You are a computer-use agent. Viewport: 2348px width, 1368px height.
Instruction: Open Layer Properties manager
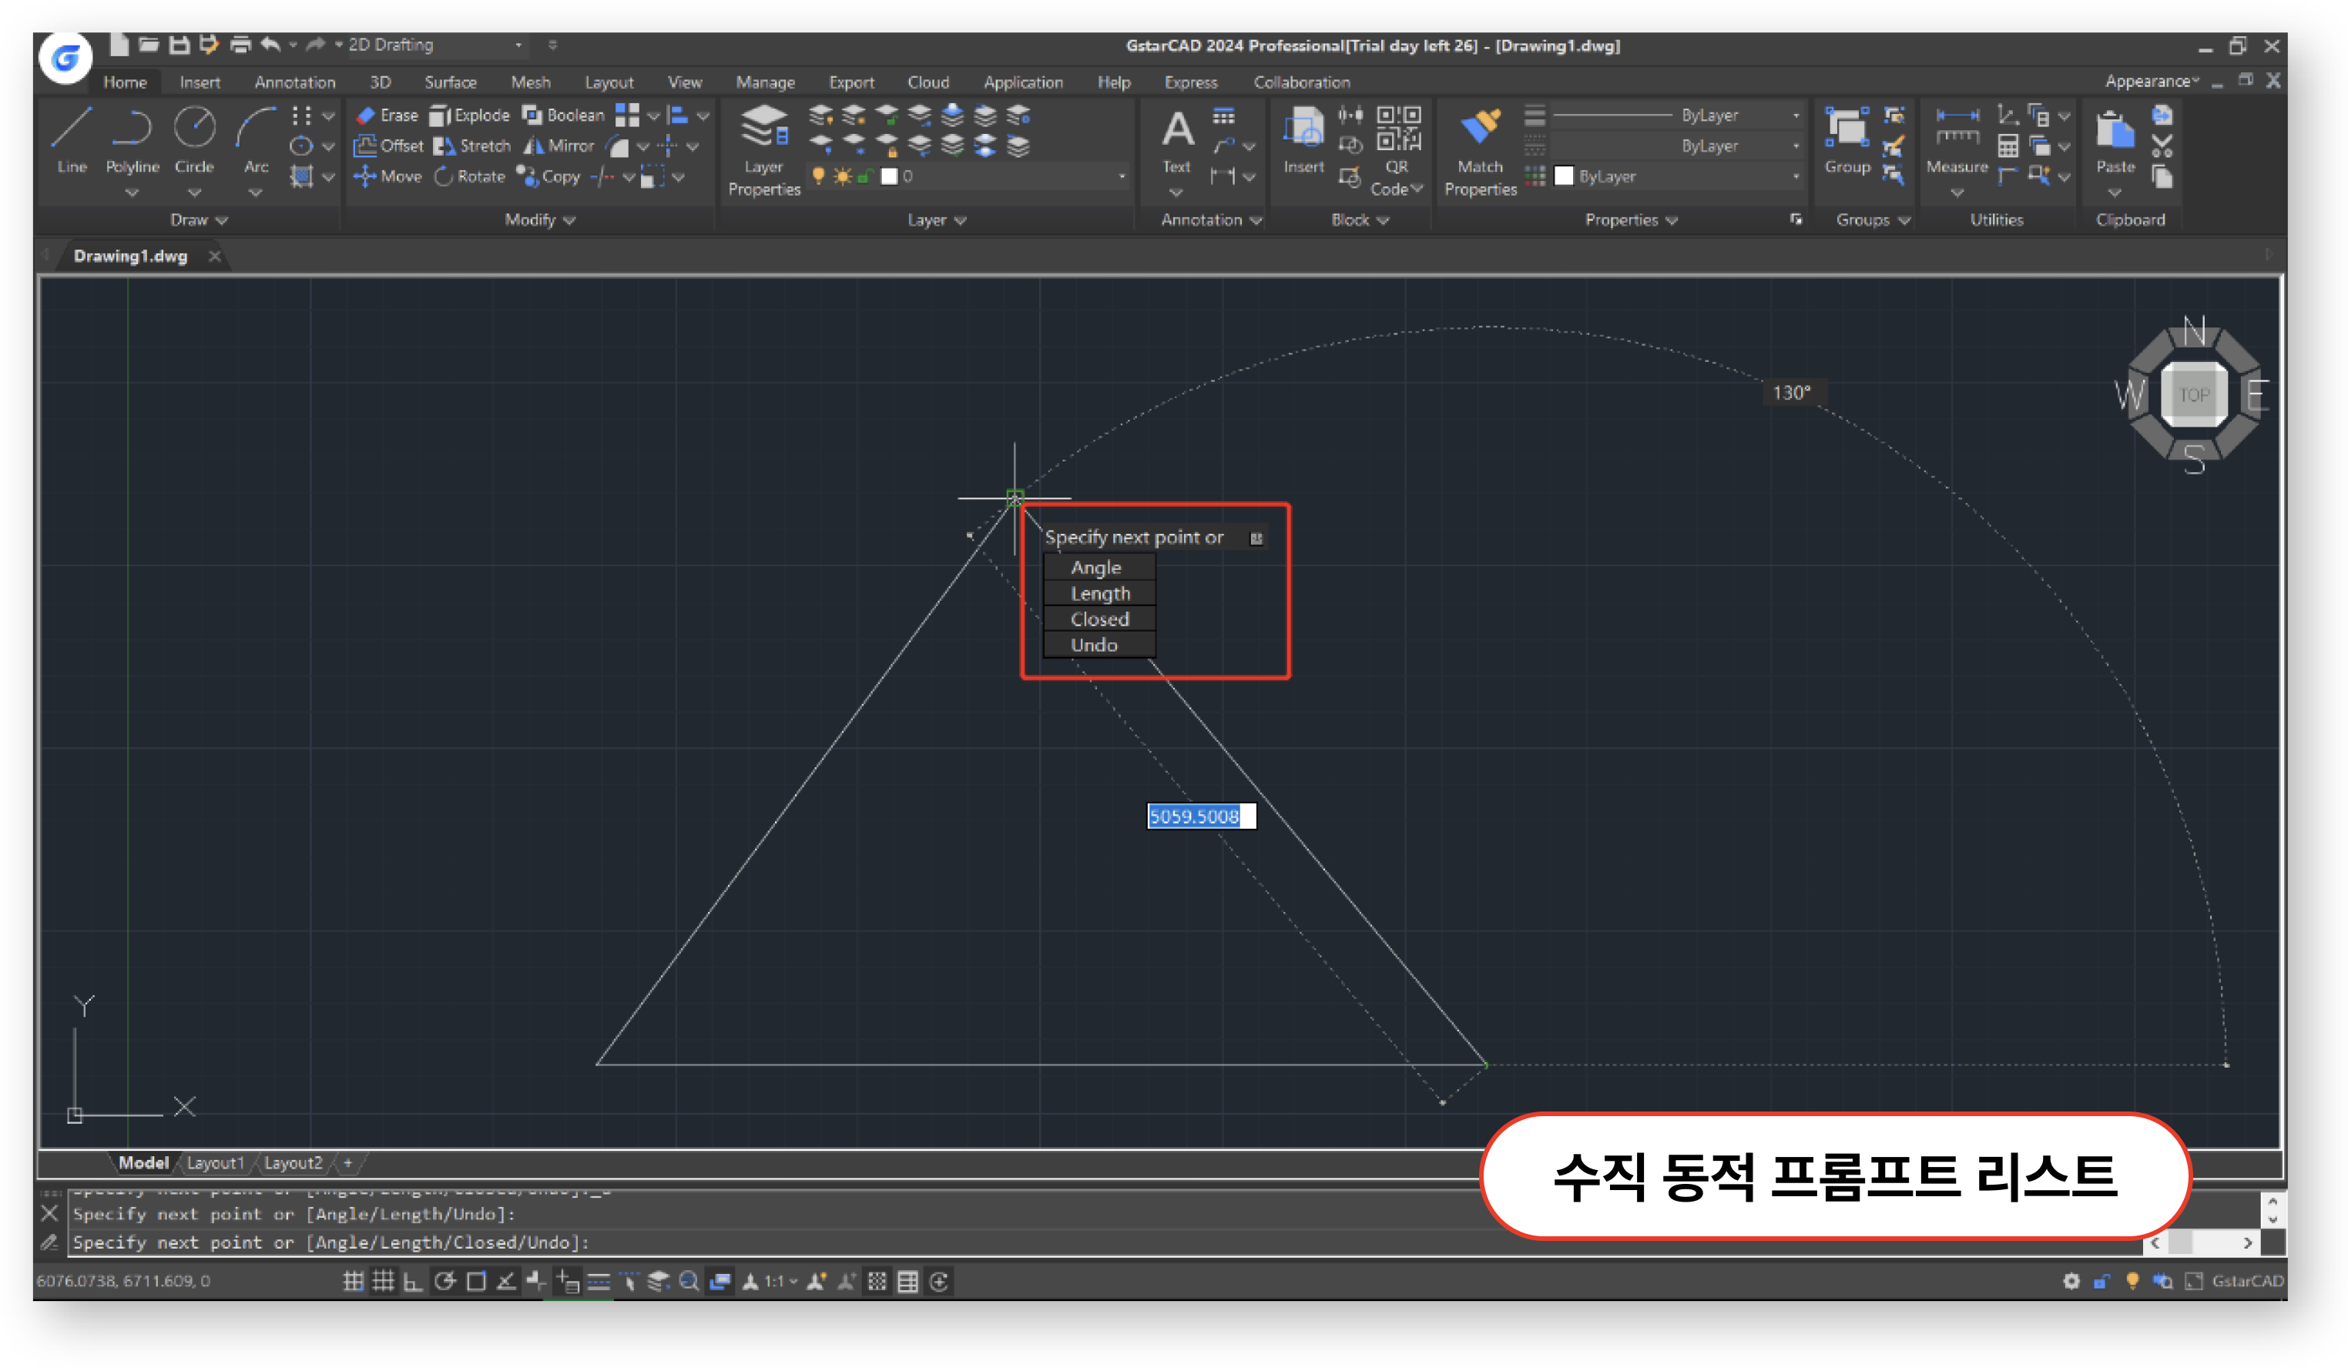pos(764,149)
